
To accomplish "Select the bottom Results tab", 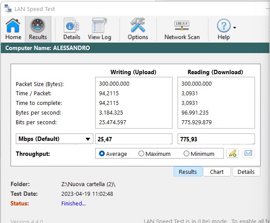I will [188, 172].
